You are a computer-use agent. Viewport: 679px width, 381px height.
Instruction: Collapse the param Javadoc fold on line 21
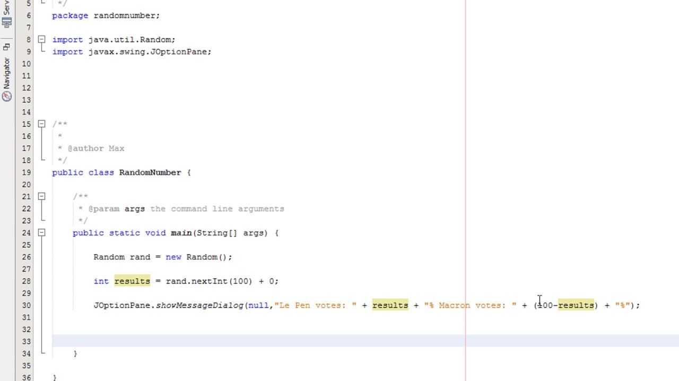(41, 196)
